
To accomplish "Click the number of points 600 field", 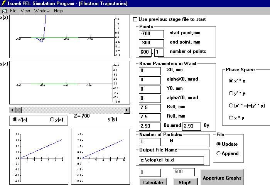I will click(x=145, y=52).
